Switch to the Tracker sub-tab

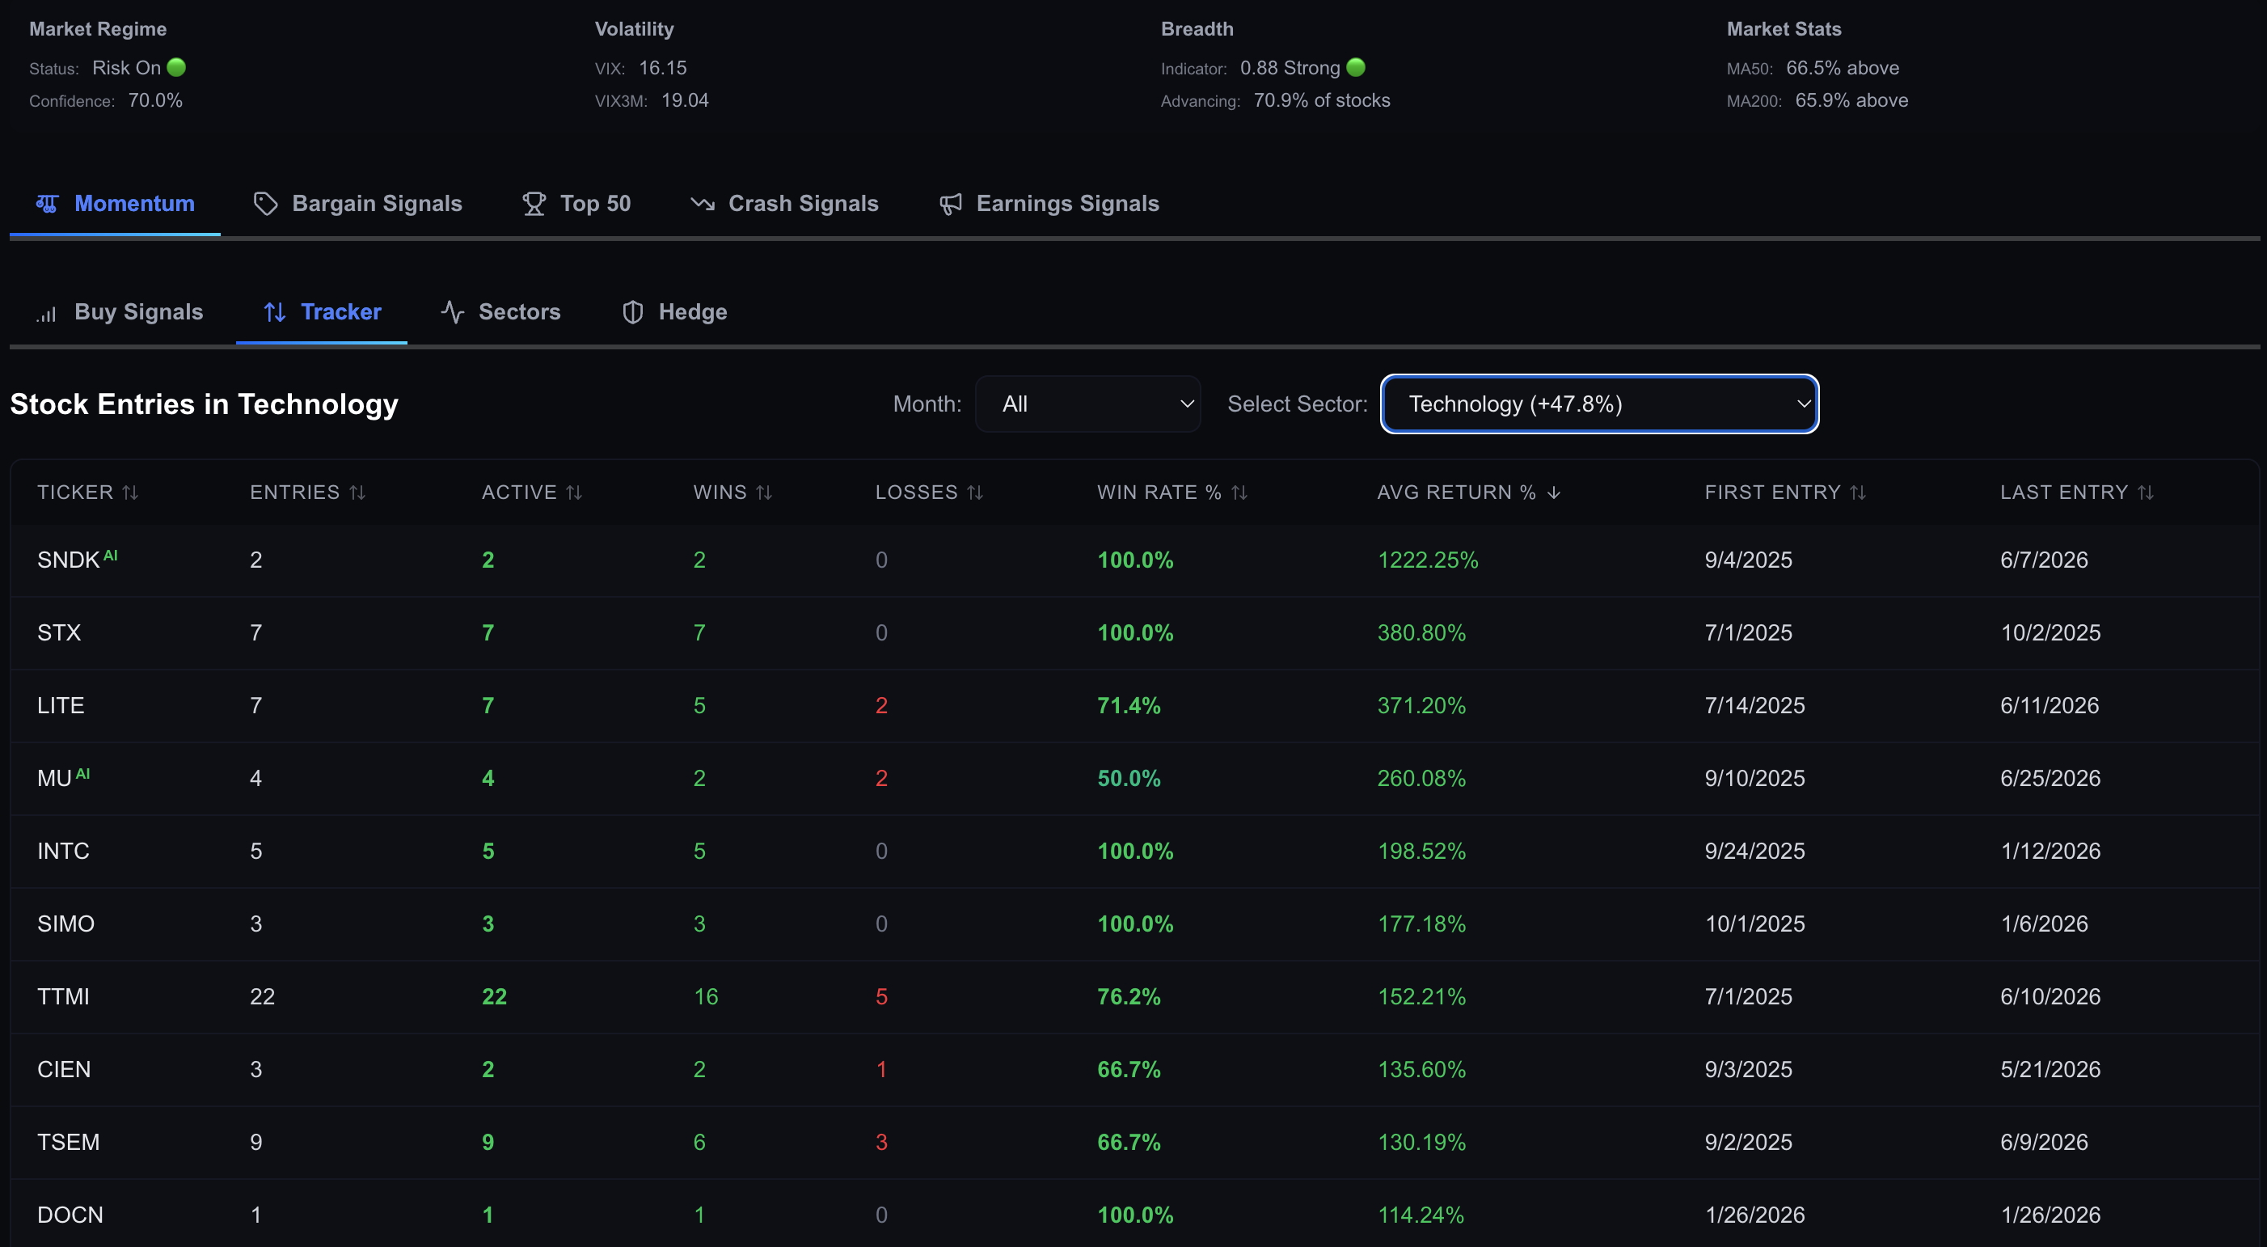click(322, 312)
